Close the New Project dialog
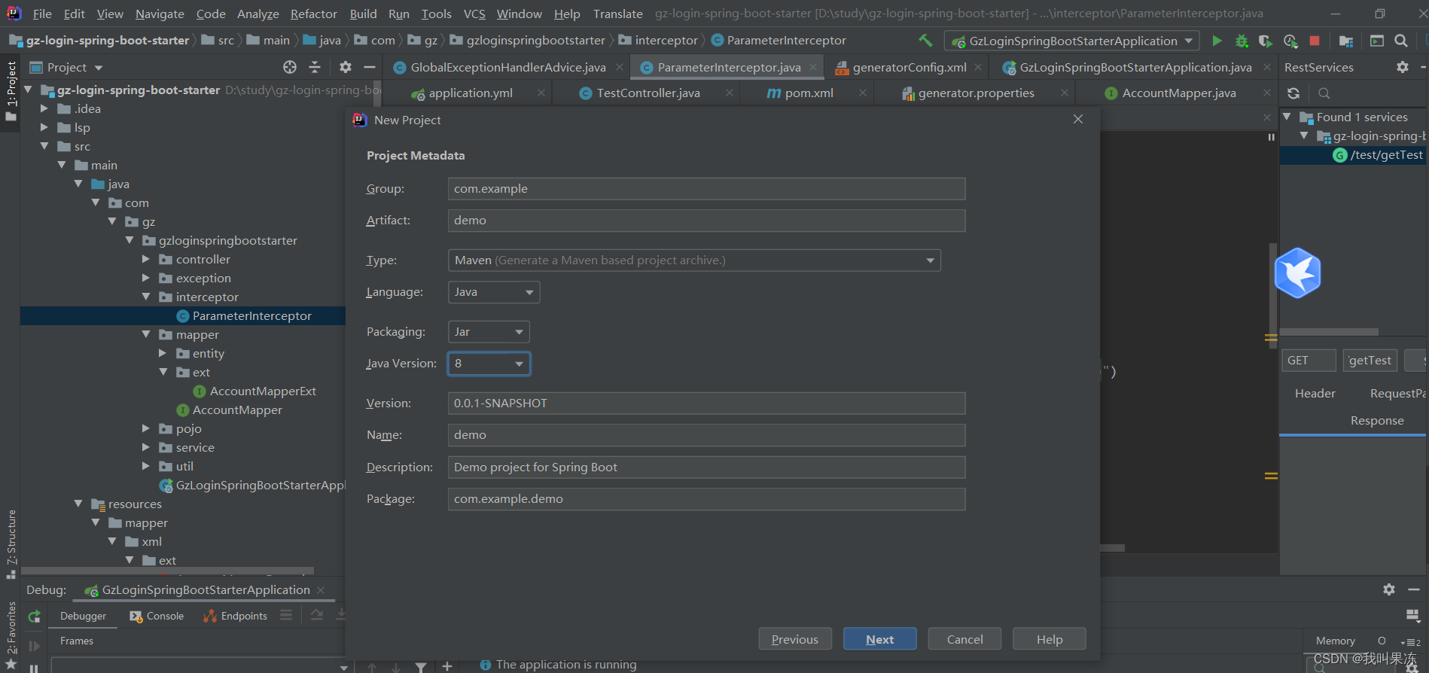 pos(1078,120)
